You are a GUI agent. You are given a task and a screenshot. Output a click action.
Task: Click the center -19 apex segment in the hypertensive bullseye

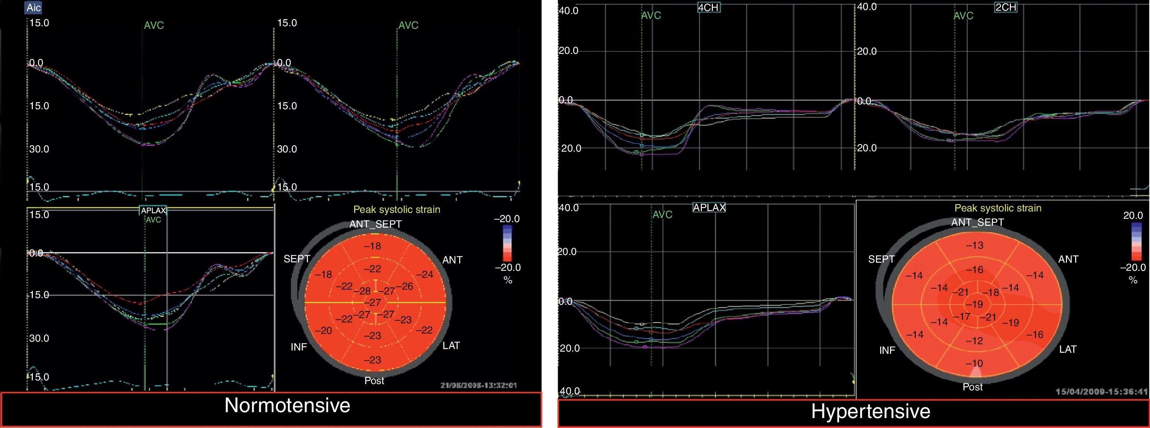974,304
